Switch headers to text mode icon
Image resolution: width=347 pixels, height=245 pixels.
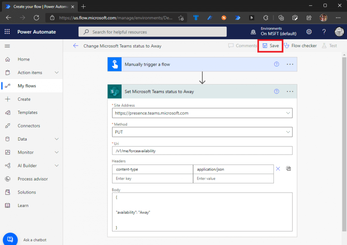tap(288, 169)
